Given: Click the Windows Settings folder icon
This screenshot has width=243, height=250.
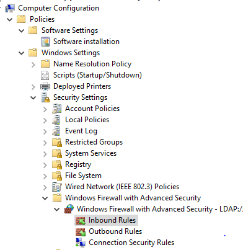Looking at the screenshot, I should point(33,53).
